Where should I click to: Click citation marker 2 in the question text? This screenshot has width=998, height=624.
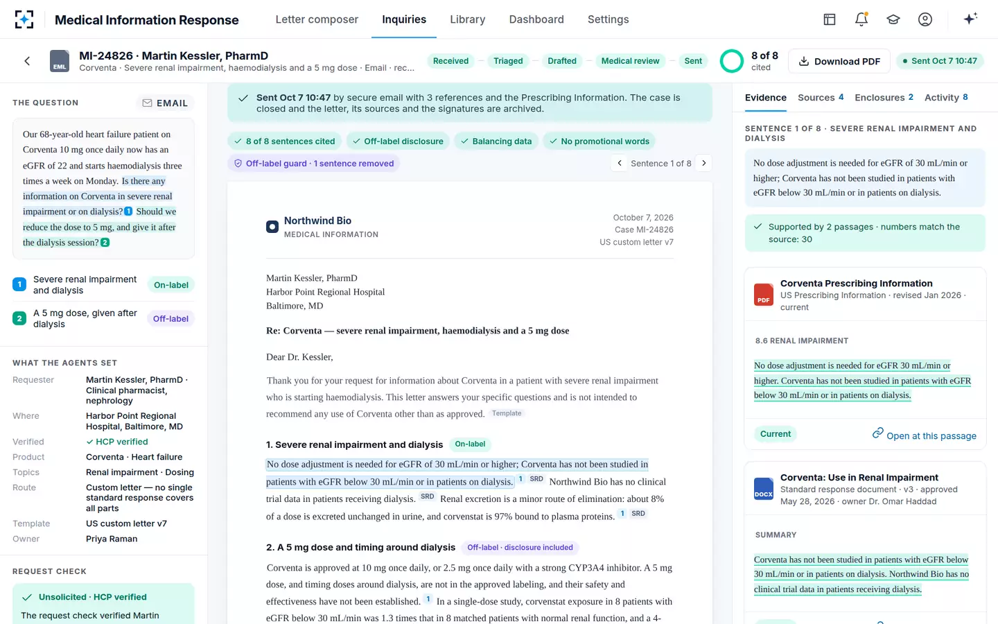click(x=105, y=243)
